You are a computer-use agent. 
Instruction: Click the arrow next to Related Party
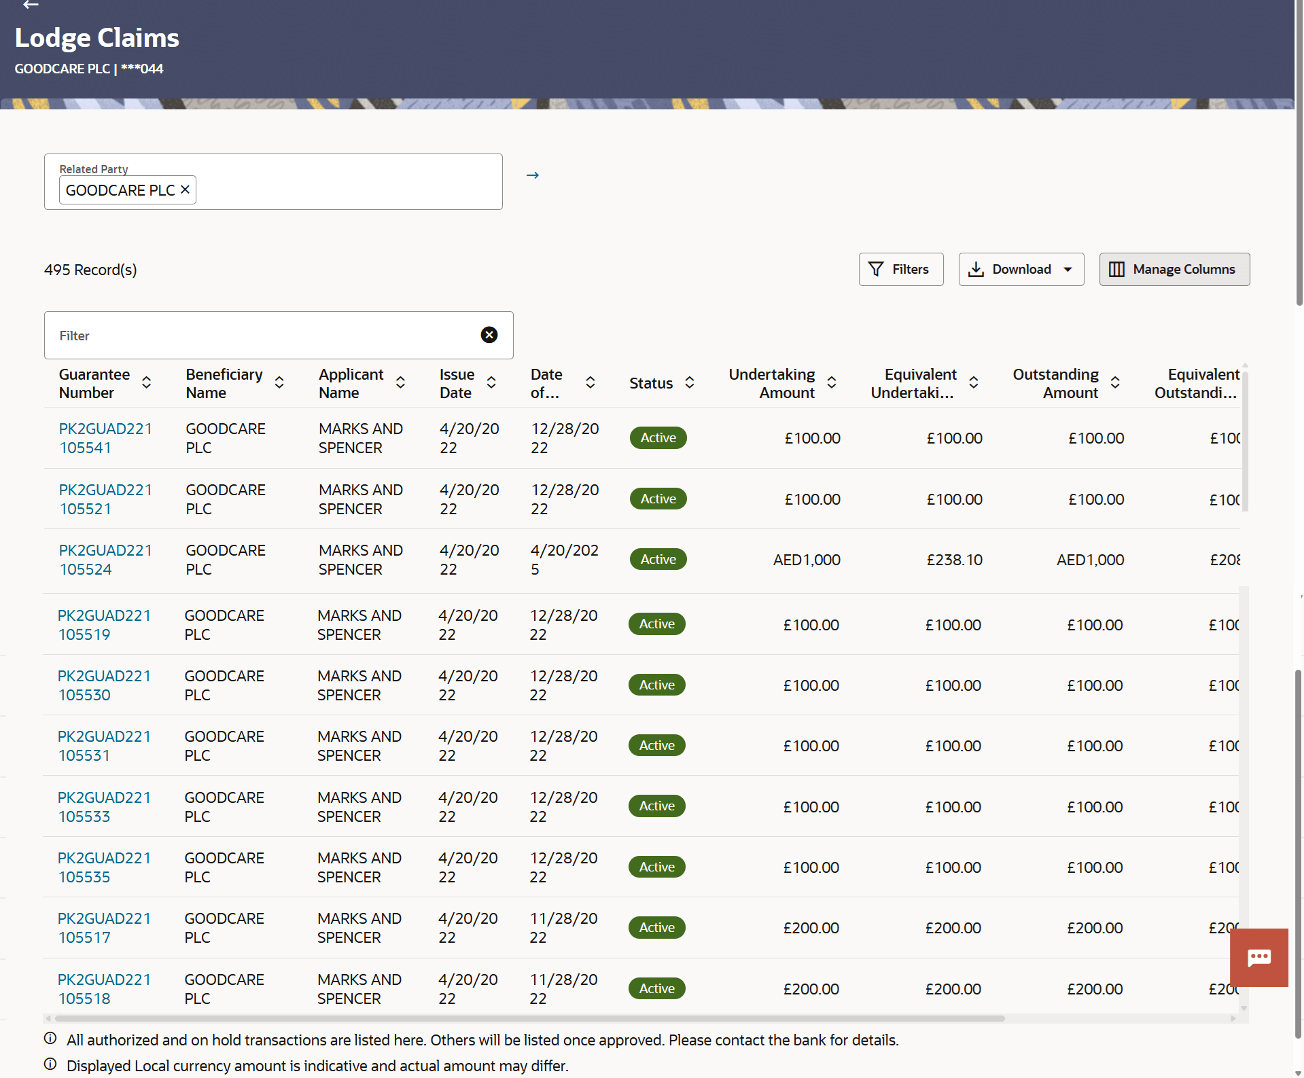click(x=532, y=175)
